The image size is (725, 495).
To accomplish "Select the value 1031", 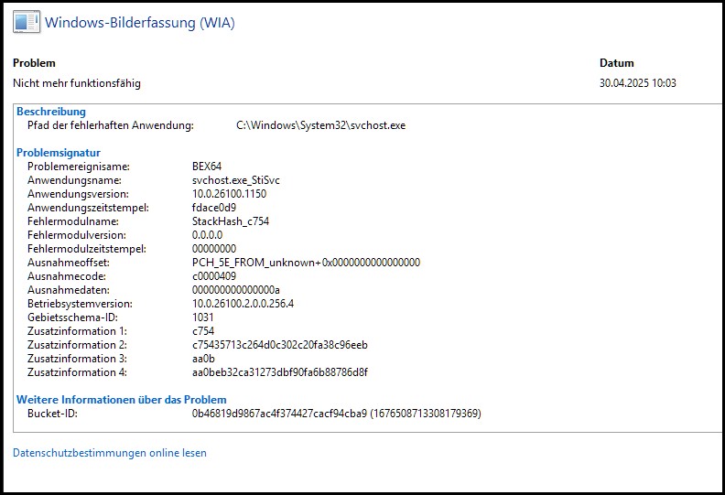I will click(203, 317).
